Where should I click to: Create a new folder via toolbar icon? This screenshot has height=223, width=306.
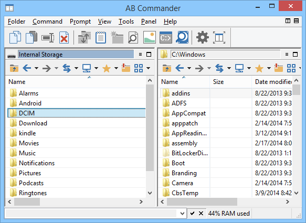pos(117,37)
